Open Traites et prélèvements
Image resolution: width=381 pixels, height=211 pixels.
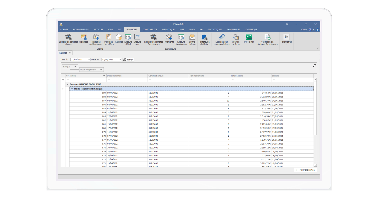point(96,40)
